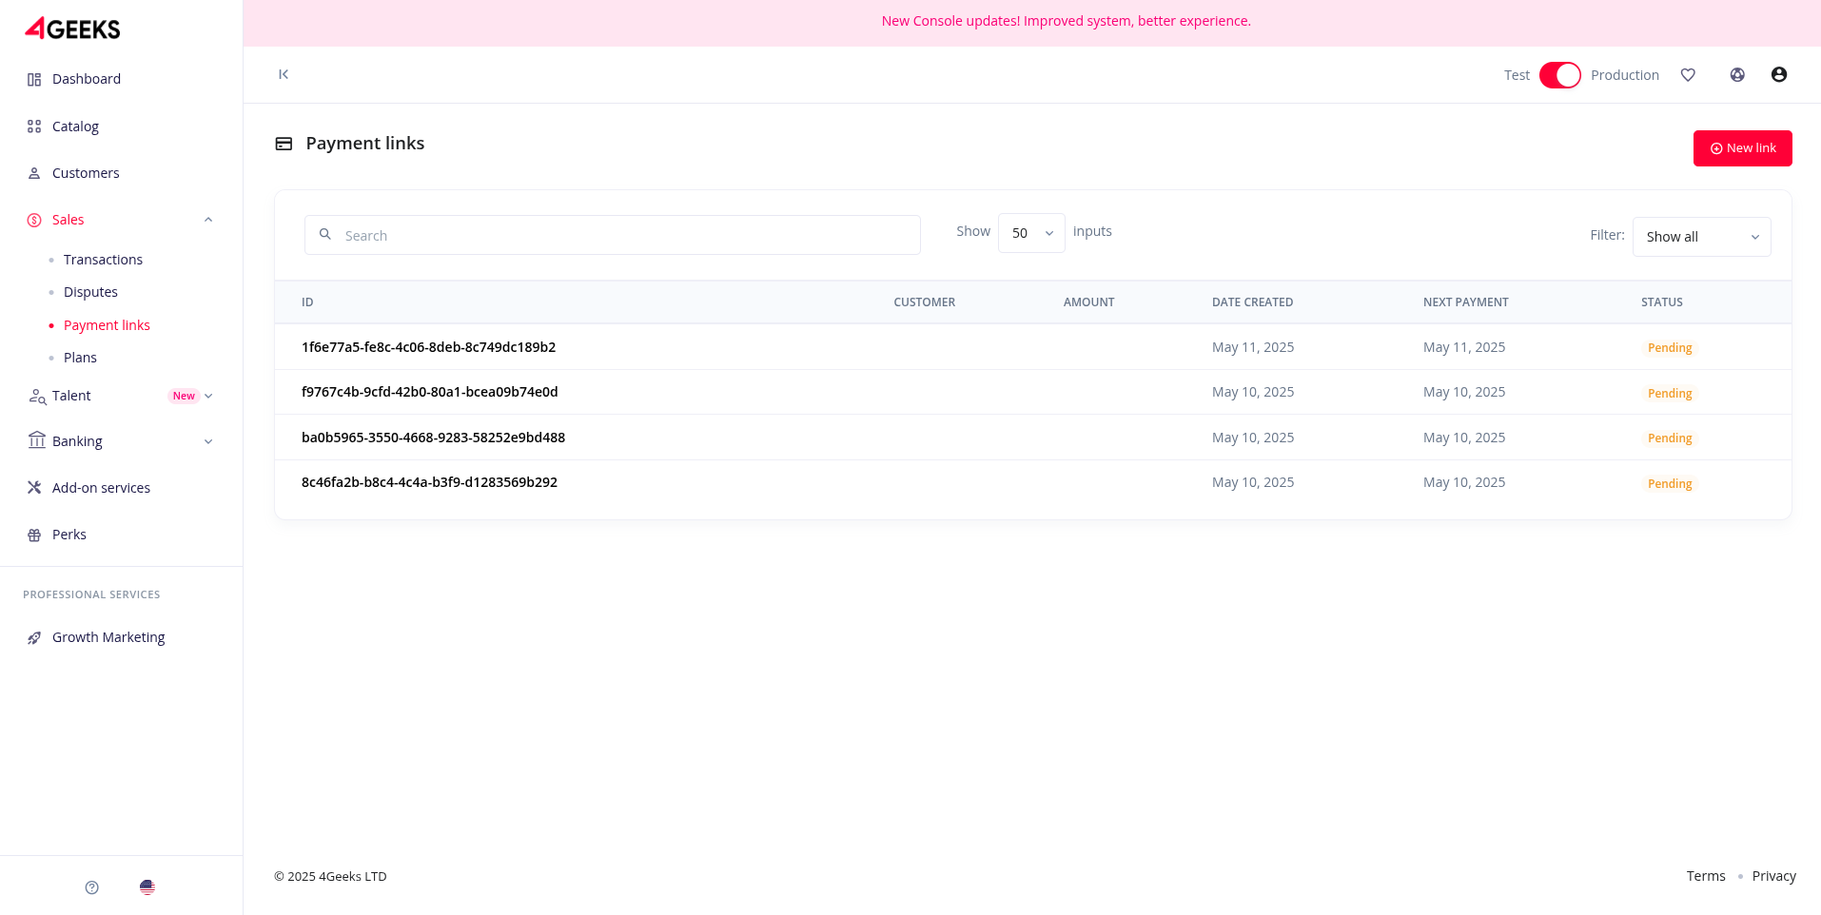Collapse the Sales menu section
1821x915 pixels.
(208, 219)
